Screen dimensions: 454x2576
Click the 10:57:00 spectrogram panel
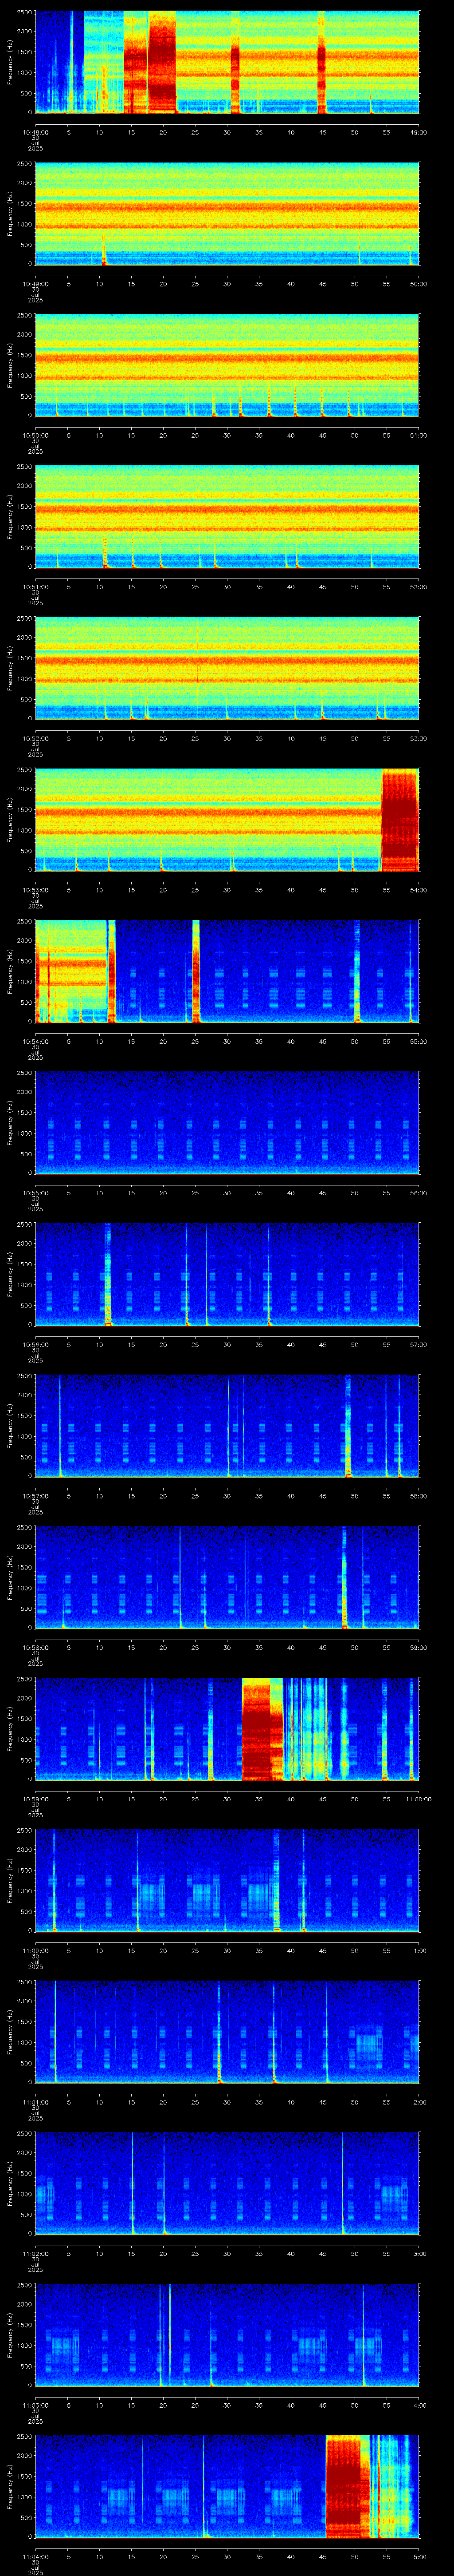coord(227,1427)
